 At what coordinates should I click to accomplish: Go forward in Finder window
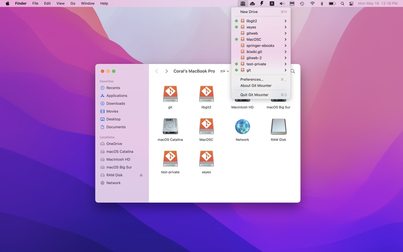click(x=167, y=71)
